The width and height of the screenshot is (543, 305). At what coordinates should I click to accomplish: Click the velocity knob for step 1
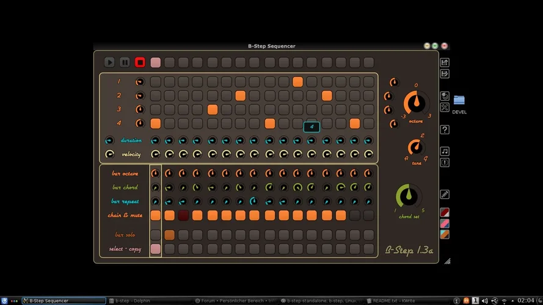[x=156, y=154]
